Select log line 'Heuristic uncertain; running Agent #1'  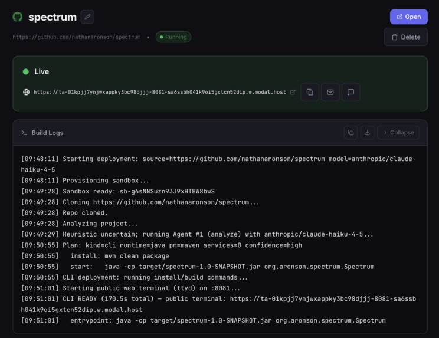pyautogui.click(x=197, y=234)
